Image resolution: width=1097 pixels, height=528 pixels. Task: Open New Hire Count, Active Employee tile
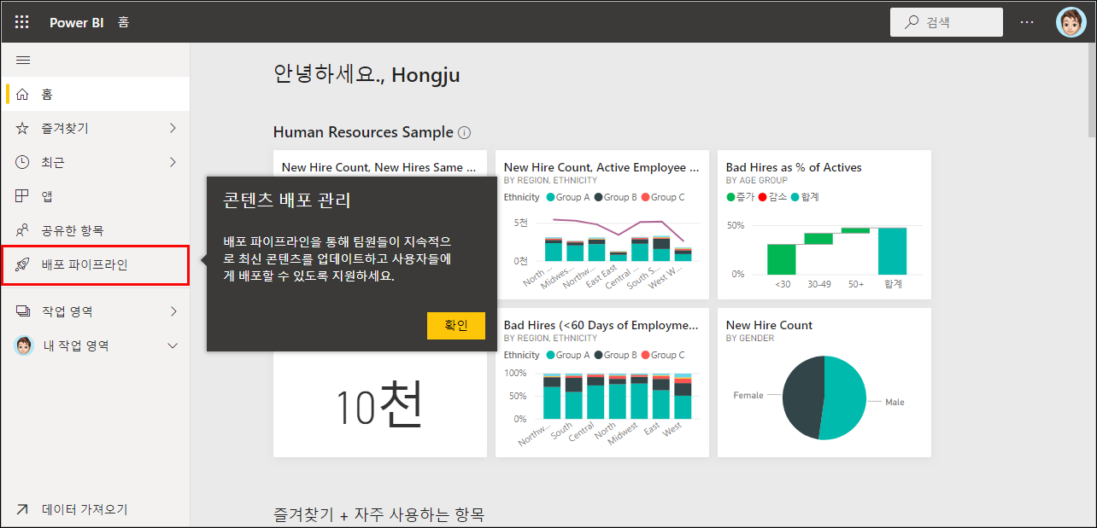(x=602, y=224)
